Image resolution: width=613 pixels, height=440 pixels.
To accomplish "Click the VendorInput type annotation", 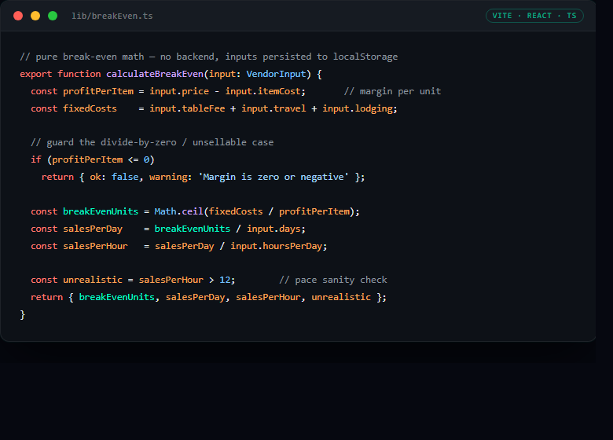I will [276, 74].
